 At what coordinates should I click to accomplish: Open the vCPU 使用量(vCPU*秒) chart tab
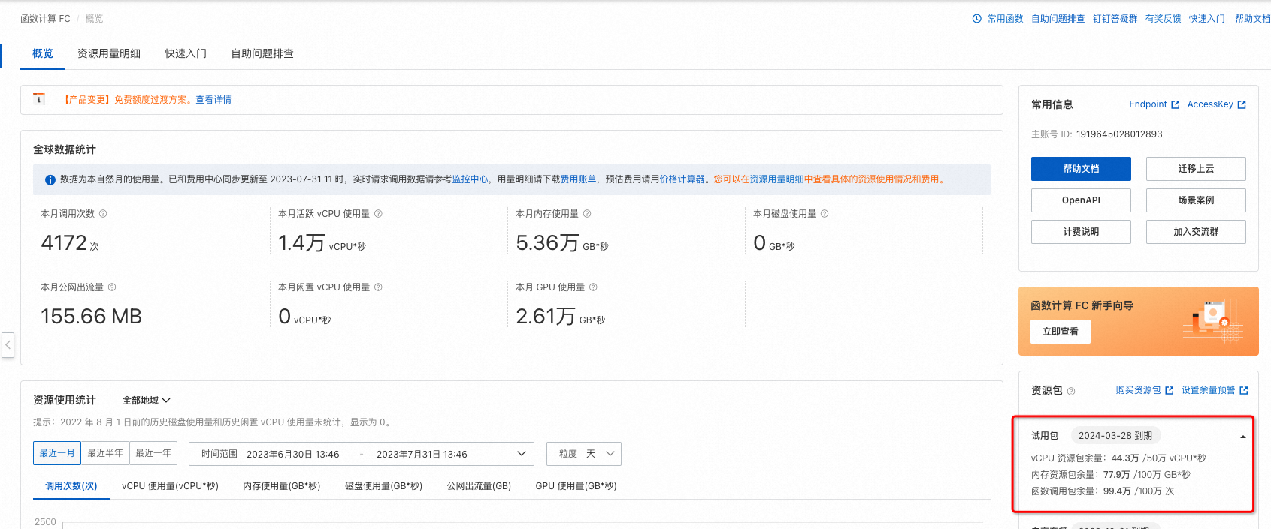[x=170, y=486]
